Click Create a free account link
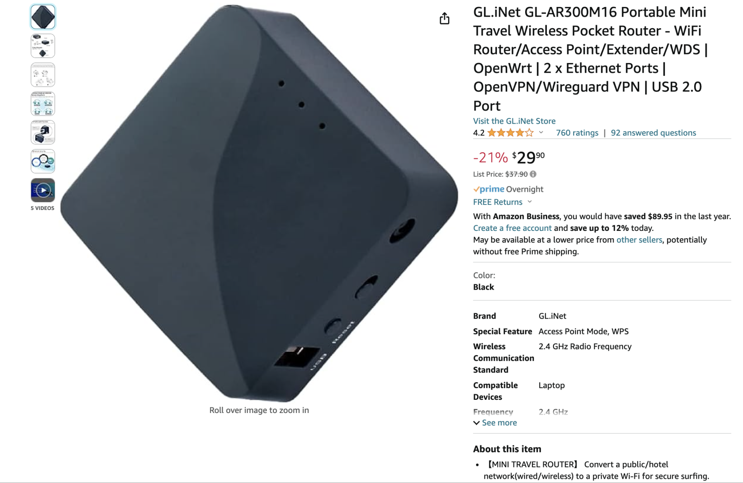Screen dimensions: 743x483 (512, 228)
